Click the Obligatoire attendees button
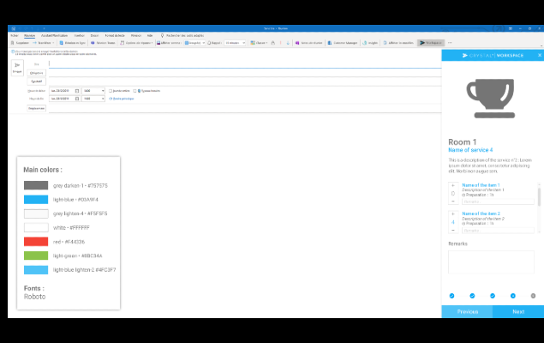 click(x=37, y=73)
